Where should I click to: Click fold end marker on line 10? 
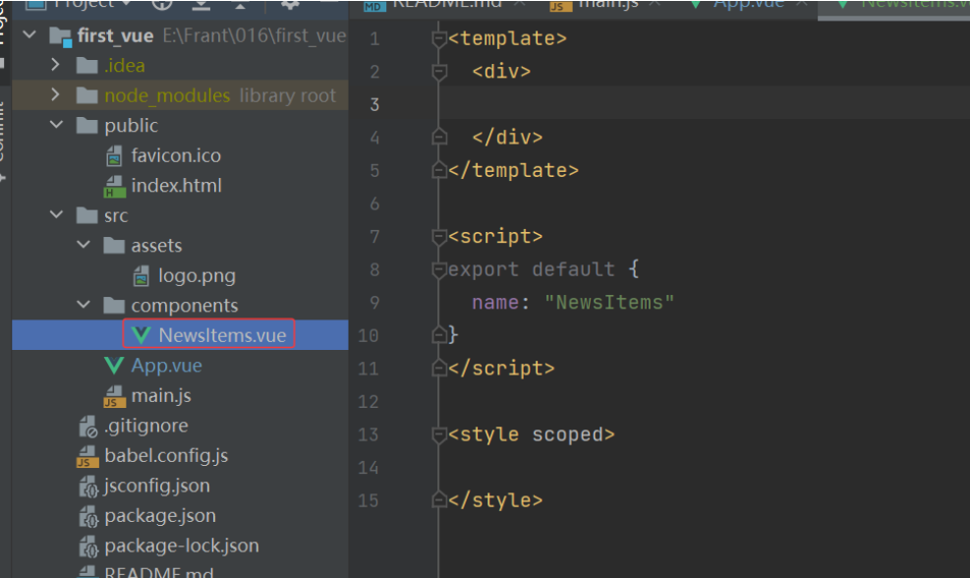coord(439,335)
